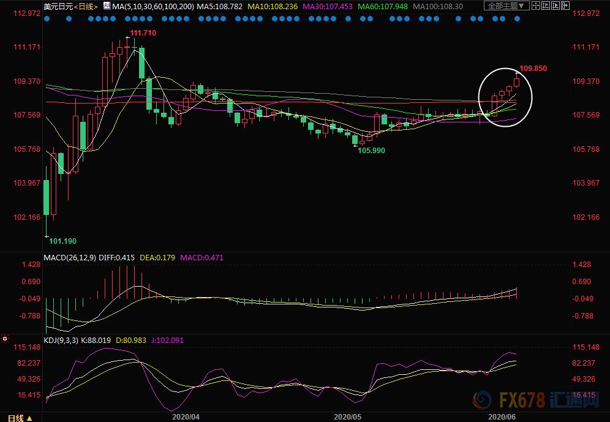This screenshot has width=610, height=422.
Task: Click the D:80.983 value label
Action: pyautogui.click(x=131, y=341)
